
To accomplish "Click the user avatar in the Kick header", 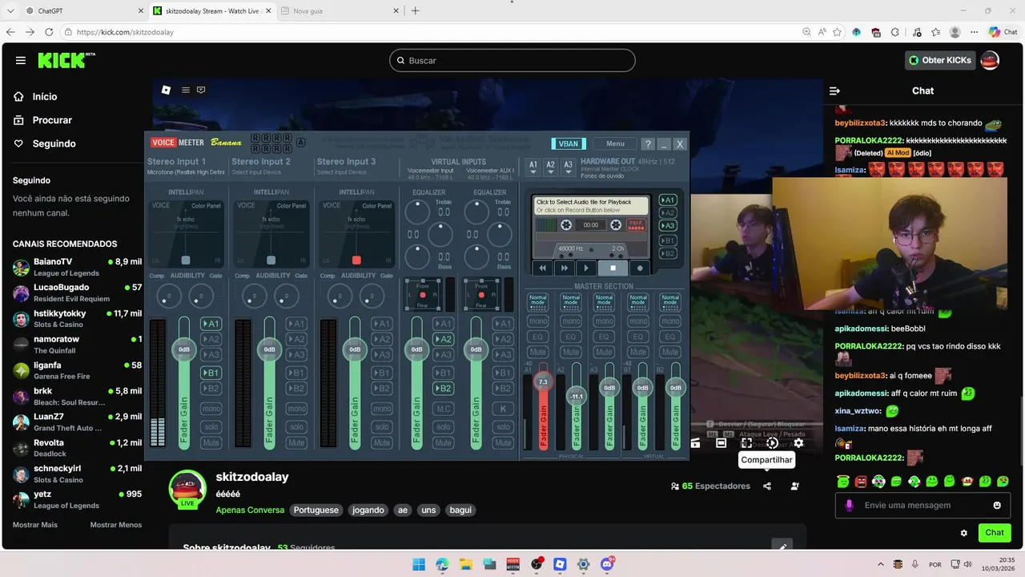I will click(990, 60).
